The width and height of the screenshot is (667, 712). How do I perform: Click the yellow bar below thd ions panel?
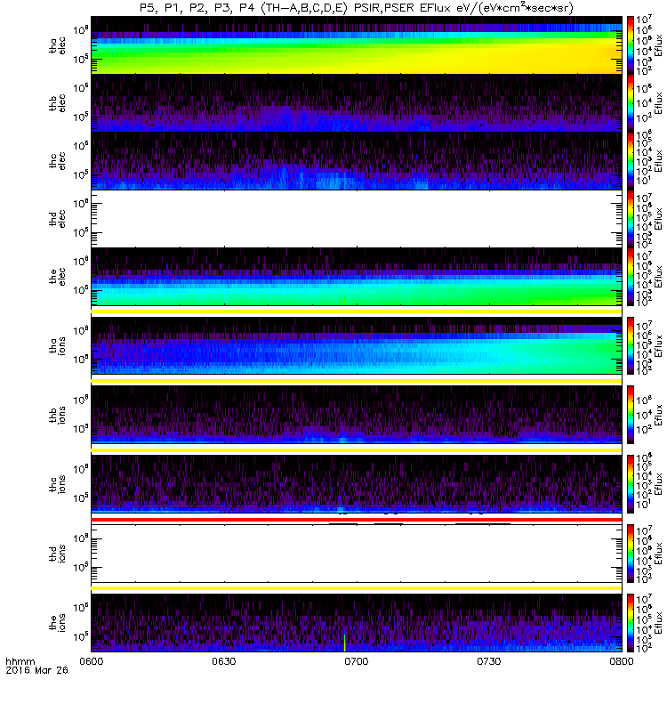pos(357,588)
